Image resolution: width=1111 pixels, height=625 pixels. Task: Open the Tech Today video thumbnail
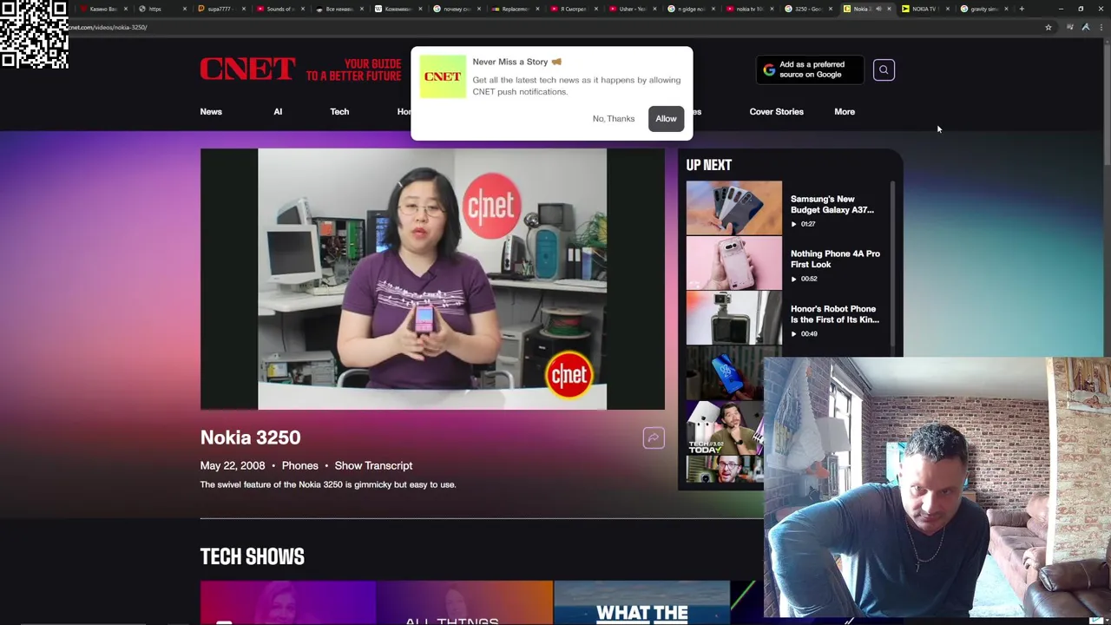(x=725, y=428)
